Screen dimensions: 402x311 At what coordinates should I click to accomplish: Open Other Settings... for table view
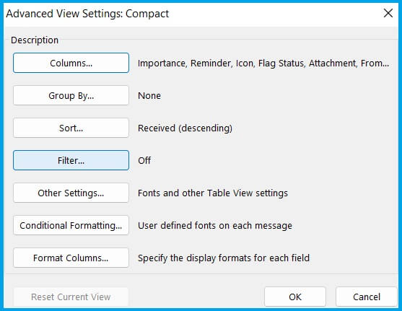(x=71, y=193)
